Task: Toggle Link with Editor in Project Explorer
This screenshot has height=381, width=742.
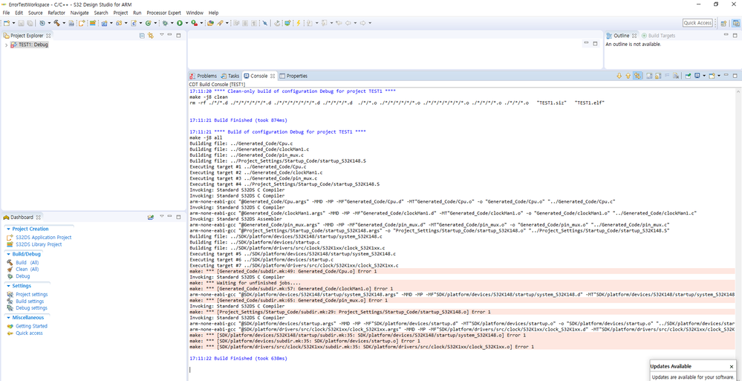Action: pos(151,36)
